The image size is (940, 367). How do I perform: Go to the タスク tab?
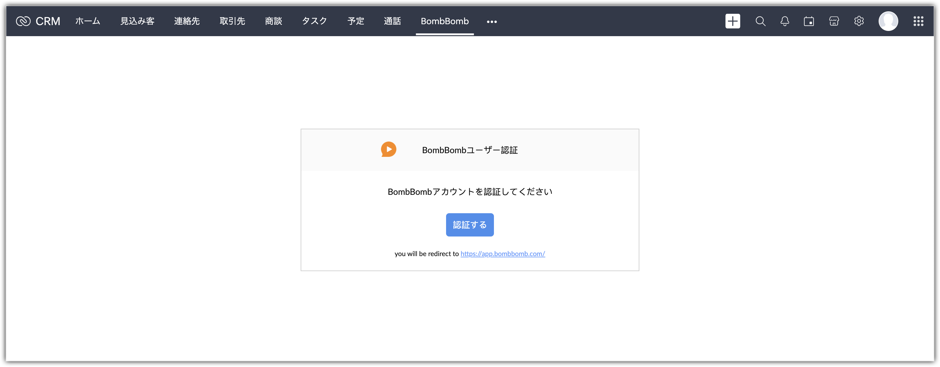(314, 21)
